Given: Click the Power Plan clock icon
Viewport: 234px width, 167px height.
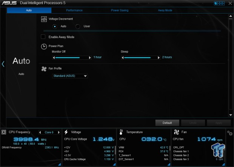Looking at the screenshot, I should pos(44,47).
